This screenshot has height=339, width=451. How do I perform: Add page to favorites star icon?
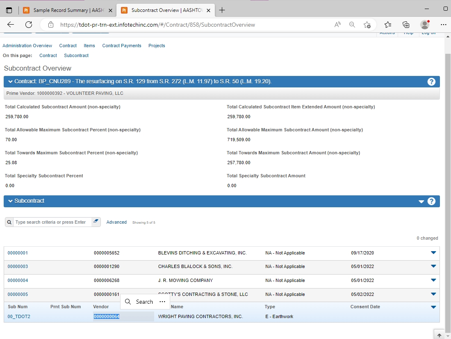367,25
